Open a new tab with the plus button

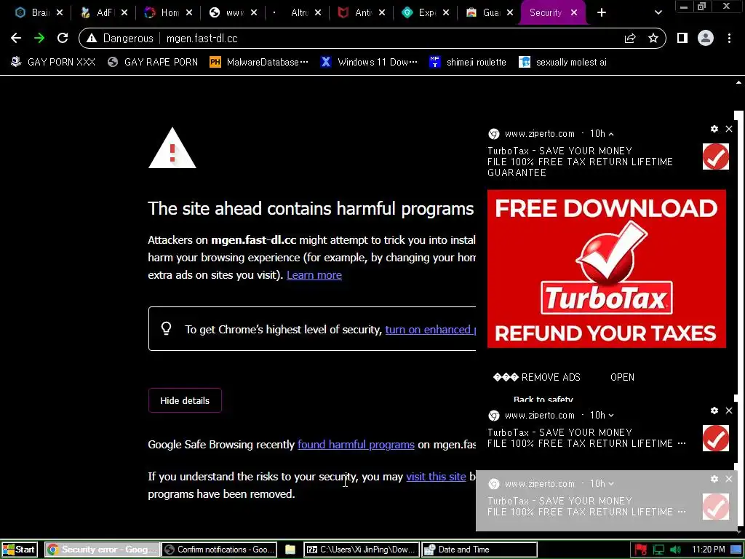pyautogui.click(x=602, y=13)
